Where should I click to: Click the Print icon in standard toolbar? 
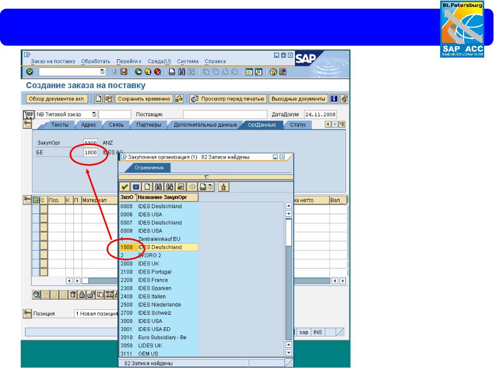tap(172, 72)
